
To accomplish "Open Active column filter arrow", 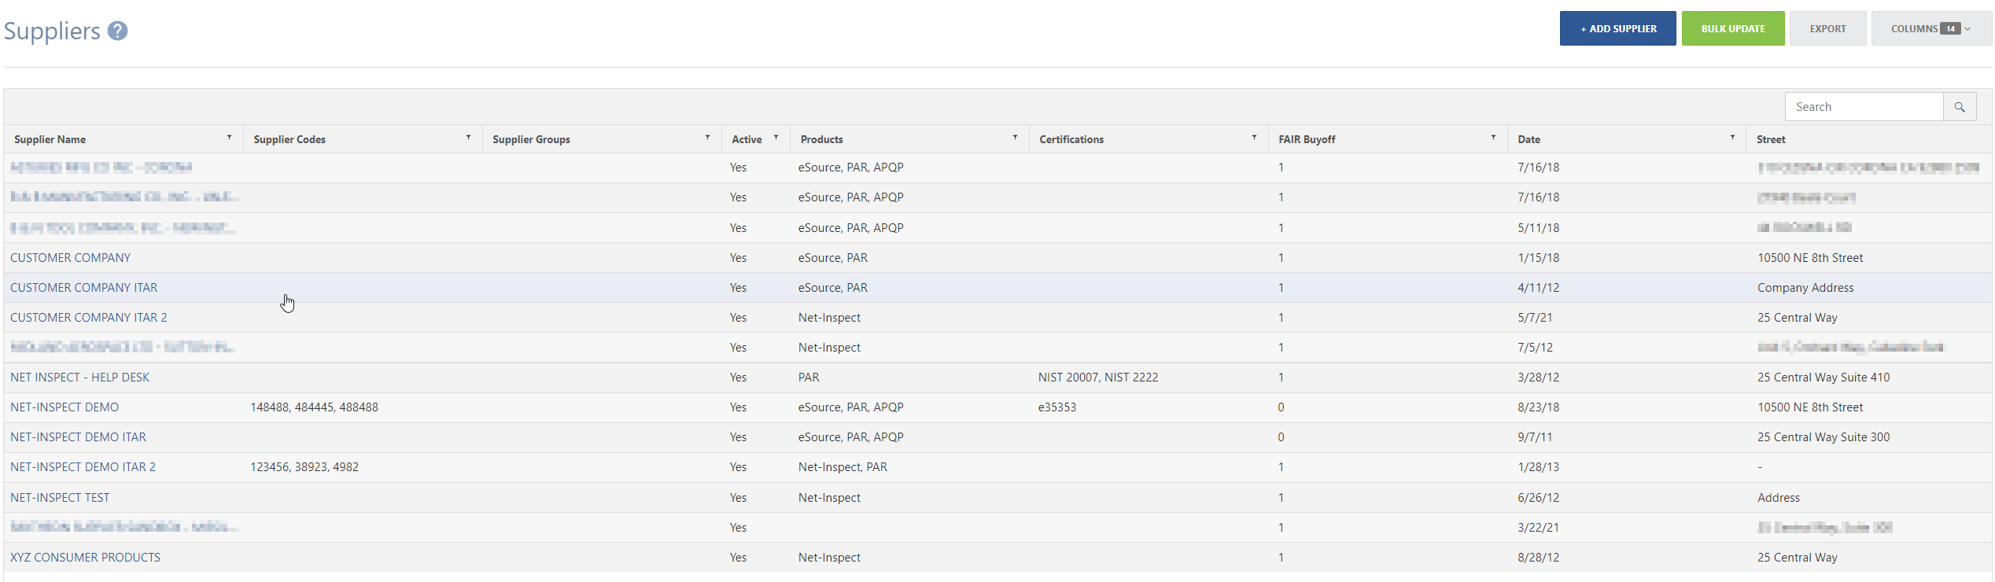I will [x=776, y=138].
